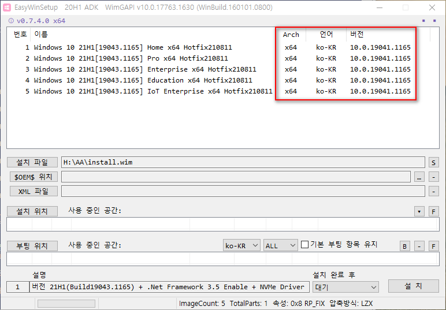Browse with the ... button for $OEM$ path
The width and height of the screenshot is (446, 310).
[x=419, y=177]
